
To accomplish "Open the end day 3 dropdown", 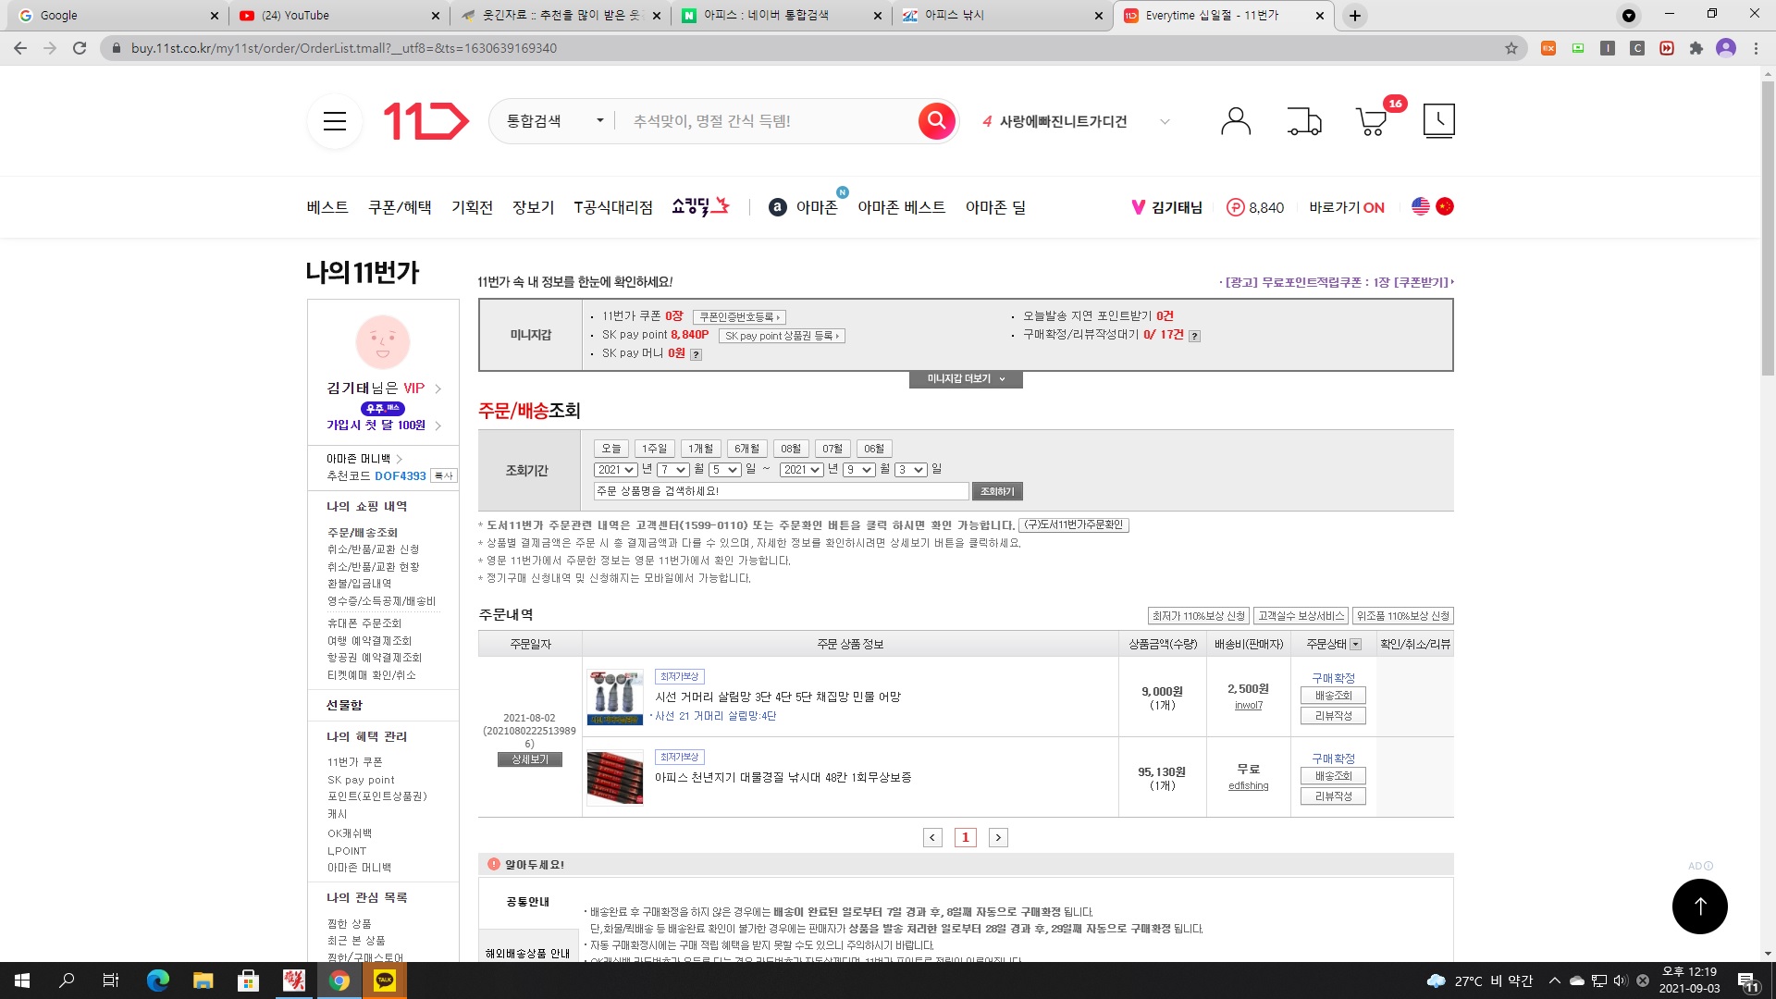I will pos(911,470).
